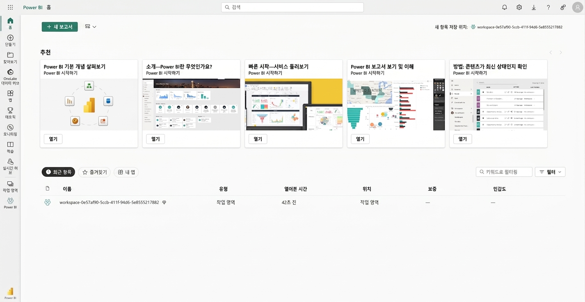Click the '42초 전' opened time cell
Viewport: 585px width, 302px height.
point(289,202)
